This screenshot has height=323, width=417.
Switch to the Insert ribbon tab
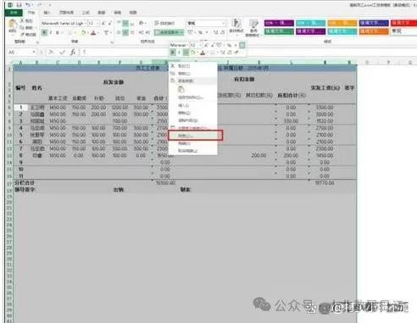point(47,13)
